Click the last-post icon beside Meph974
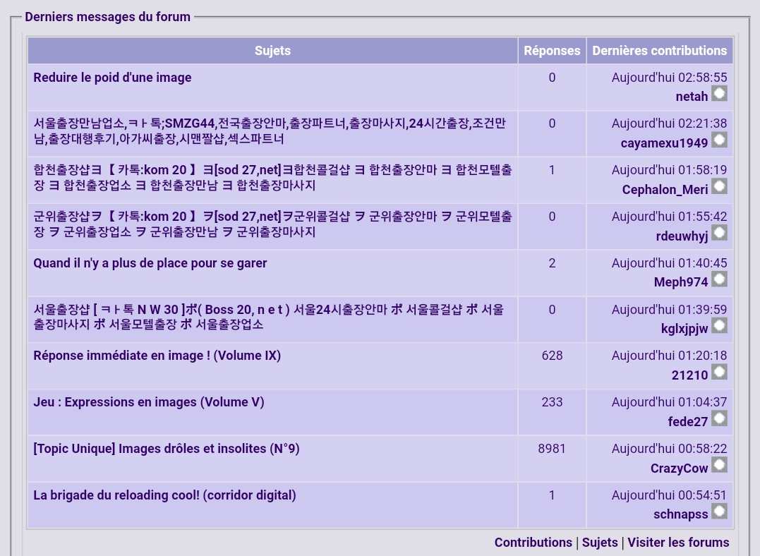 (718, 279)
